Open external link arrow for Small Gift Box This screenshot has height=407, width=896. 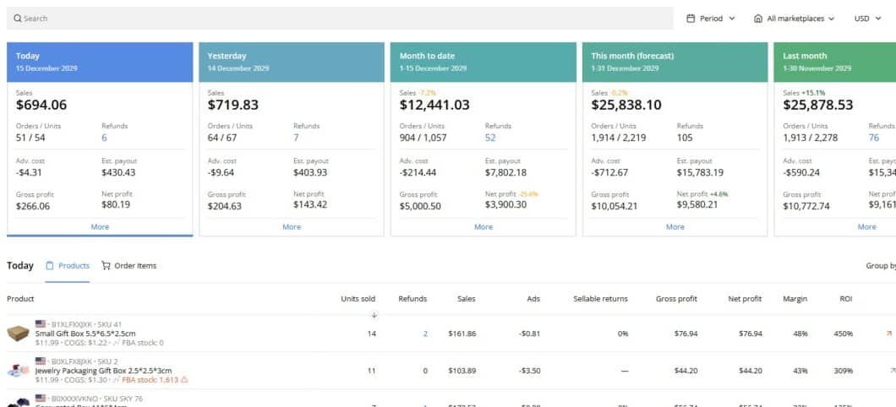(x=888, y=334)
